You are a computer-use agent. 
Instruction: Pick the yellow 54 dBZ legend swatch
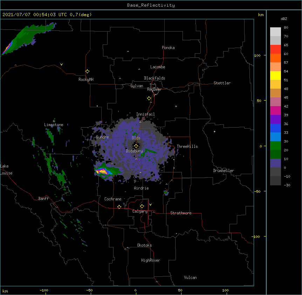[275, 75]
